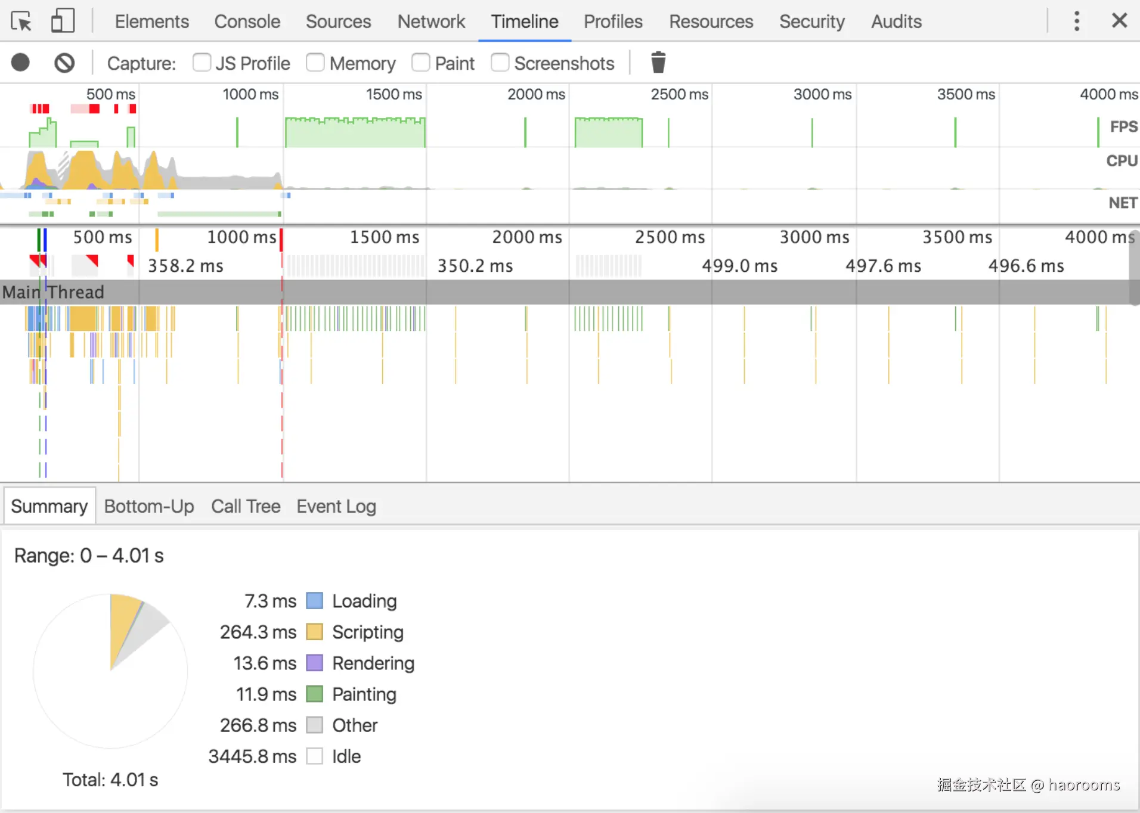Tick the Paint capture checkbox
The image size is (1140, 813).
(421, 63)
